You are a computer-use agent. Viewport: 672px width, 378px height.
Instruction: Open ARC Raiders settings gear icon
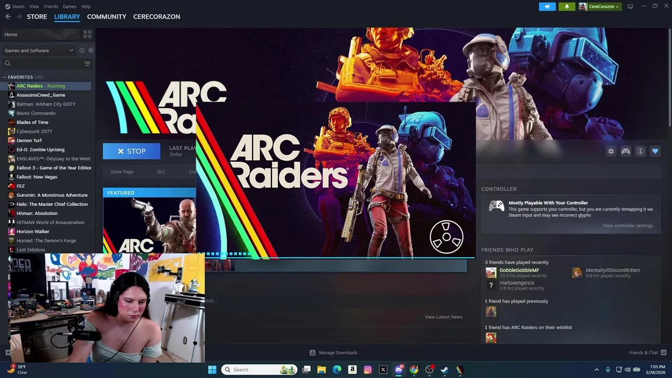[611, 151]
